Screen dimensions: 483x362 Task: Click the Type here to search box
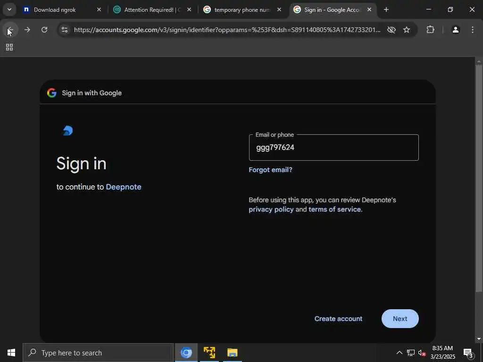pyautogui.click(x=98, y=353)
